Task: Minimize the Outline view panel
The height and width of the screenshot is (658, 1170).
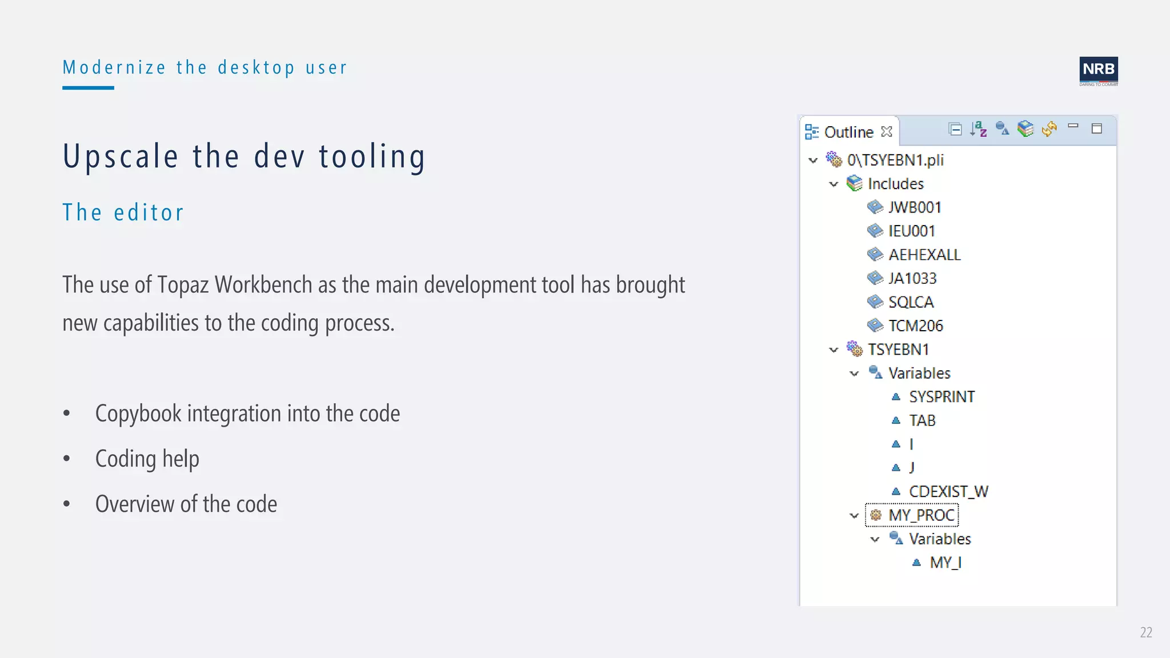Action: [1073, 126]
